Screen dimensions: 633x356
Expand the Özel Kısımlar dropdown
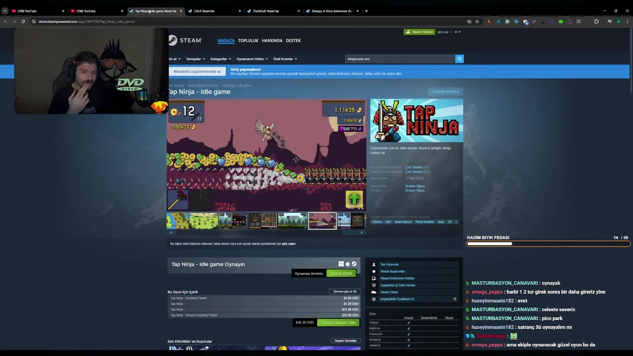tap(285, 59)
